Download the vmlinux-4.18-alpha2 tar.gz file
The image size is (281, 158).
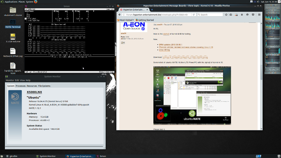185,57
